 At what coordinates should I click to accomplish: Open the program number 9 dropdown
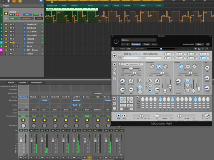[128, 49]
